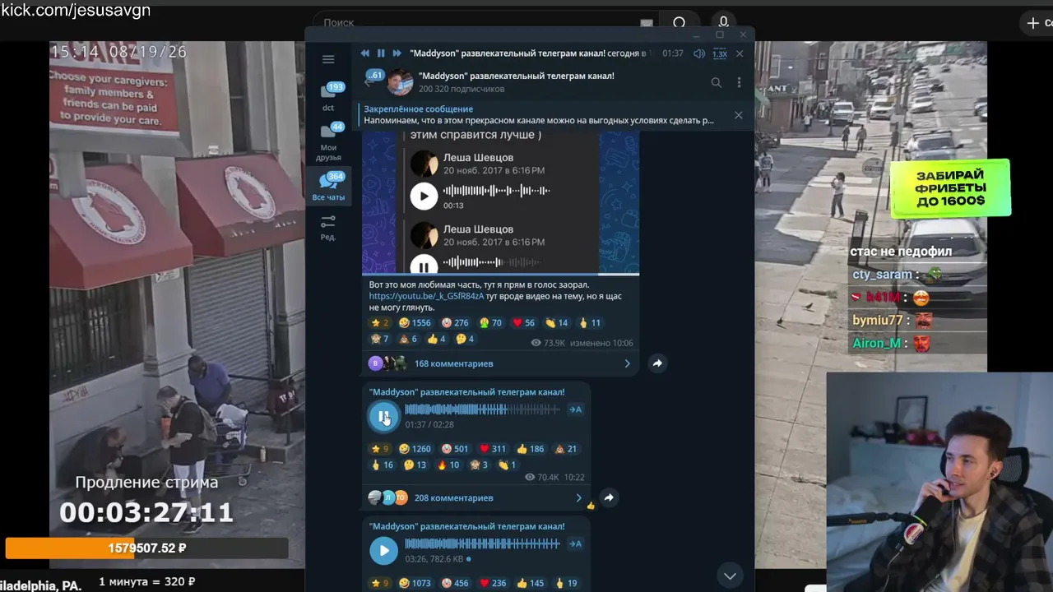Open the Закреплённое сообщение pinned message

click(540, 115)
